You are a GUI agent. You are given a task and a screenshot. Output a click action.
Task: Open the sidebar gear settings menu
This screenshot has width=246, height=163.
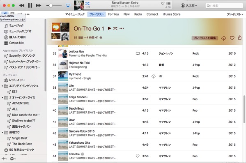[x=13, y=158]
